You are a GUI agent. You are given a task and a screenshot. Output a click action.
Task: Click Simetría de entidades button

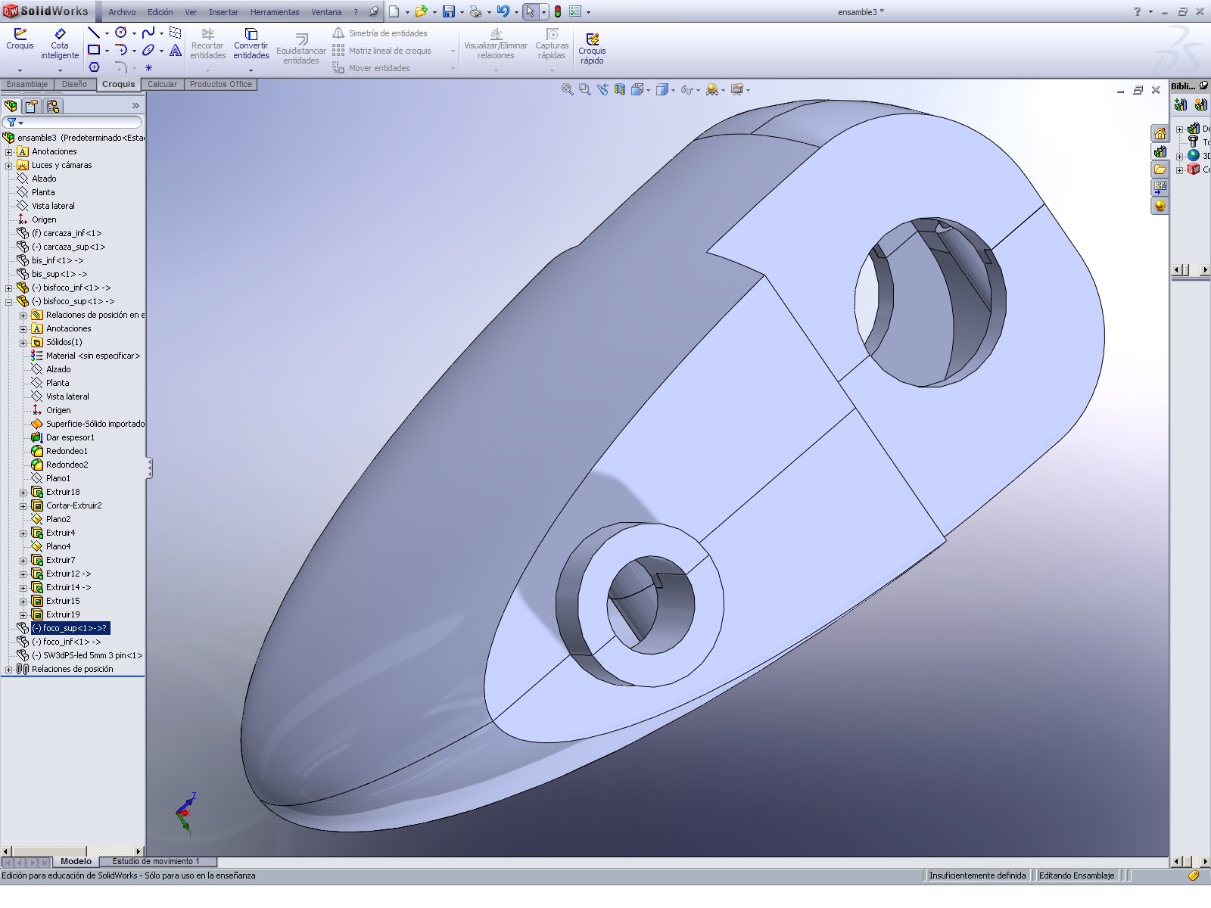pos(380,33)
